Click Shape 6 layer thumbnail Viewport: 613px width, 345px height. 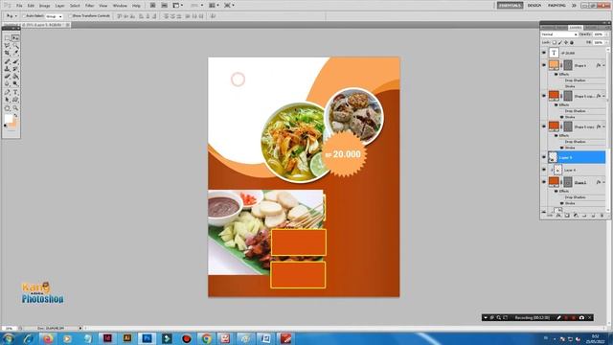[x=554, y=65]
